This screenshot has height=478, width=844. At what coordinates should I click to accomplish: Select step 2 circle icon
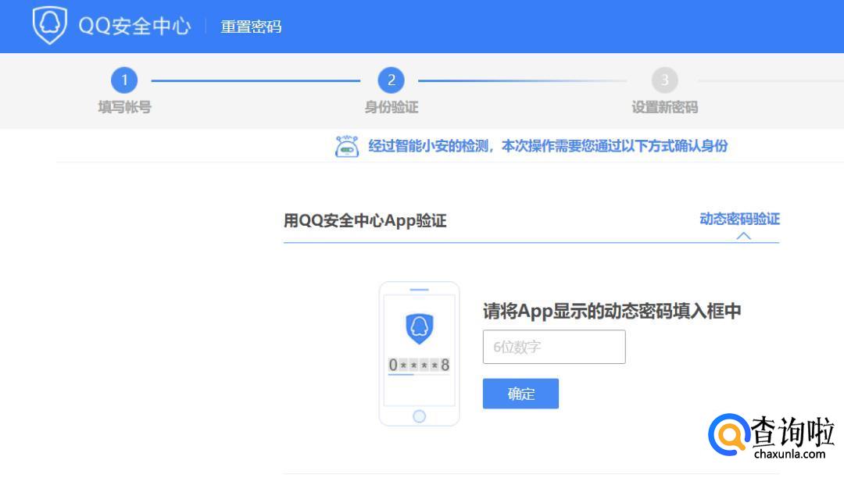392,80
